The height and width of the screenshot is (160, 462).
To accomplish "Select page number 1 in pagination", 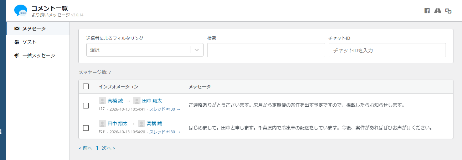I will (97, 148).
